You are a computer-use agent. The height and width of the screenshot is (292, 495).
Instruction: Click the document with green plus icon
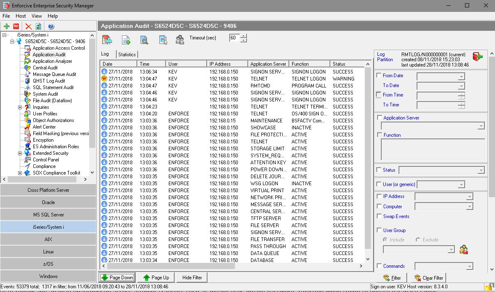point(126,39)
